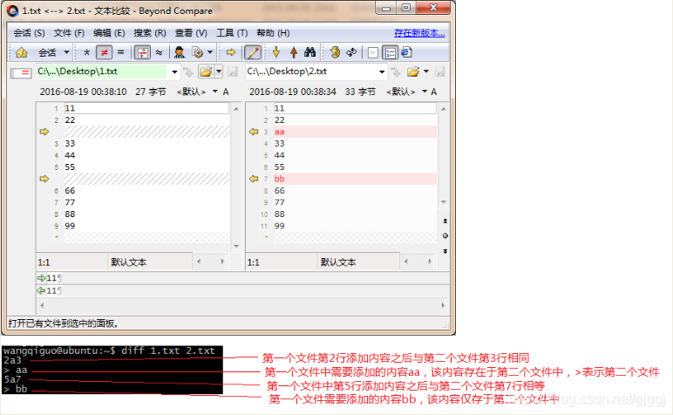The image size is (673, 415).
Task: Click the right pane save disk icon
Action: tap(440, 71)
